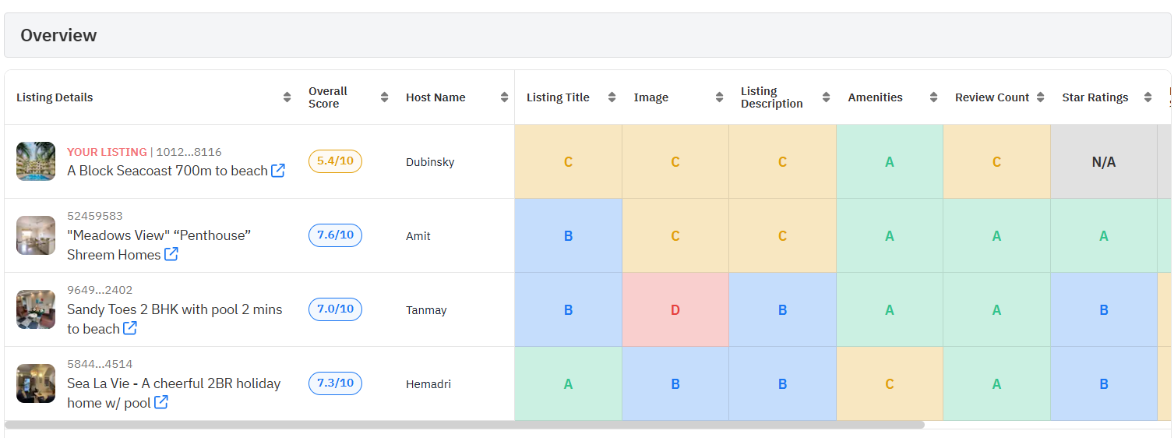Screen dimensions: 1174x438
Task: Sort by Star Ratings column arrows
Action: coord(1148,97)
